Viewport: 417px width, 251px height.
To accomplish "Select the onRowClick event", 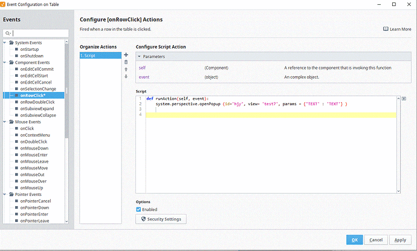I will [x=33, y=96].
